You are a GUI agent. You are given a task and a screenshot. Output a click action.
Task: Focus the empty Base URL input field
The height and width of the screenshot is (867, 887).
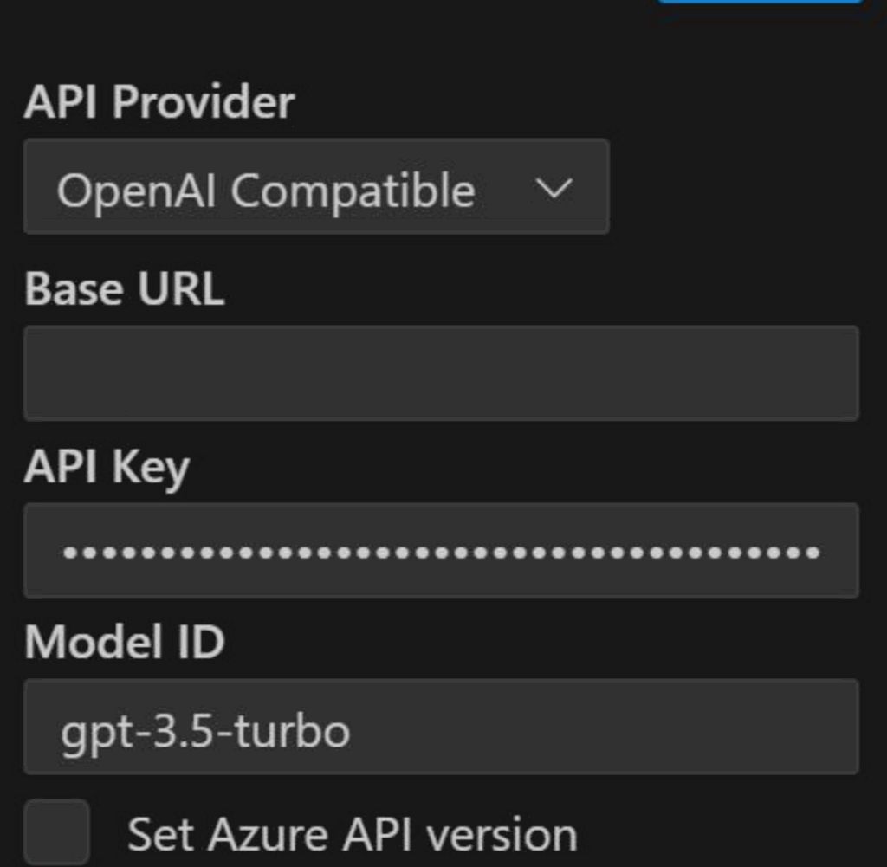point(441,373)
